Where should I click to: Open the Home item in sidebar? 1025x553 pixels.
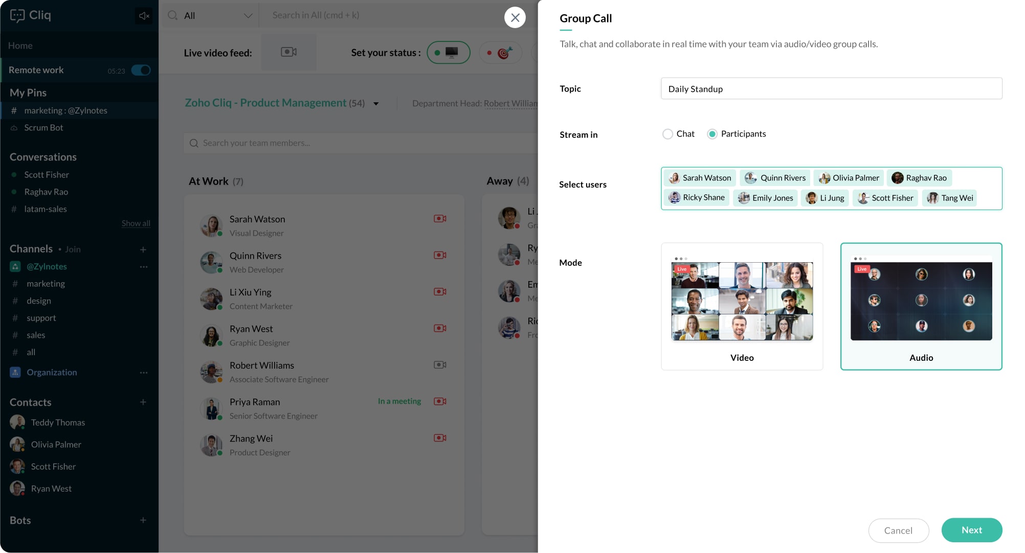click(x=20, y=45)
